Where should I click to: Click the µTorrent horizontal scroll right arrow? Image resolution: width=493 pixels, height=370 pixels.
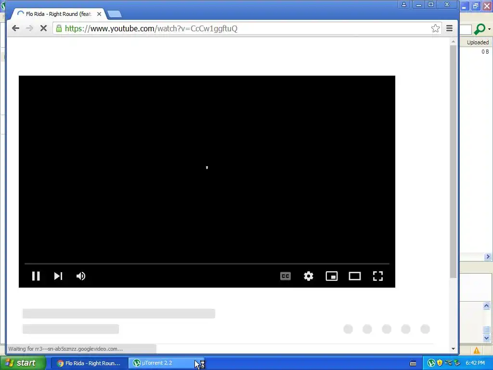tap(488, 257)
